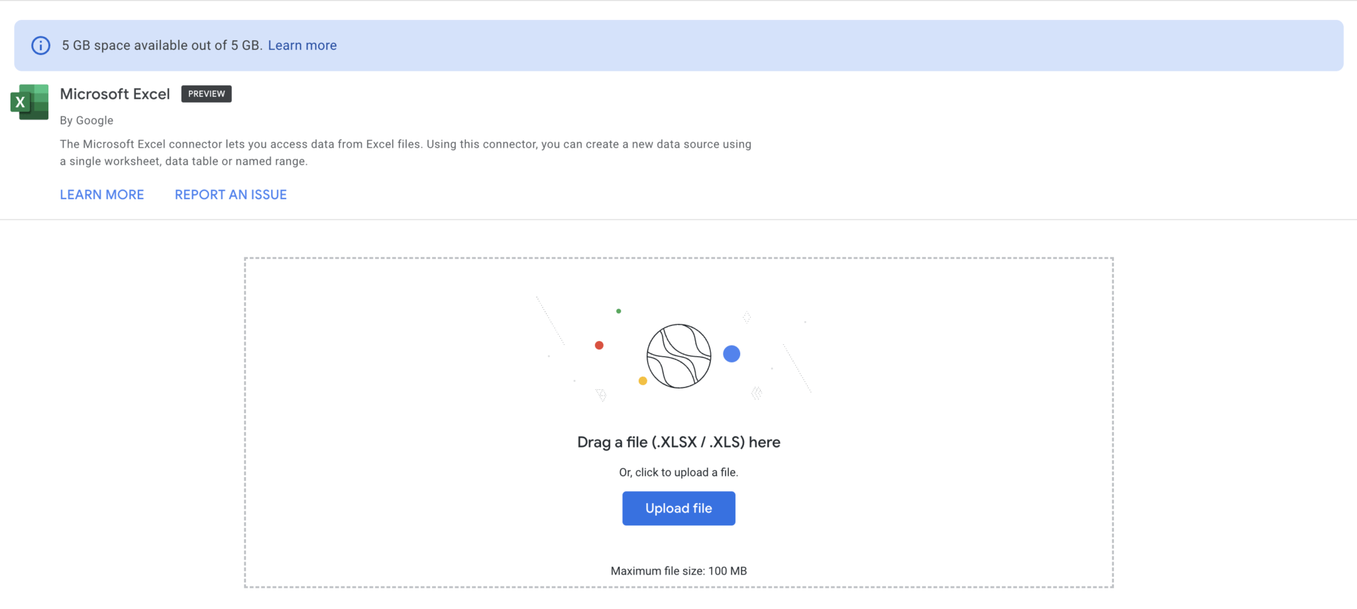This screenshot has width=1357, height=609.
Task: Select the connector description paragraph
Action: (406, 152)
